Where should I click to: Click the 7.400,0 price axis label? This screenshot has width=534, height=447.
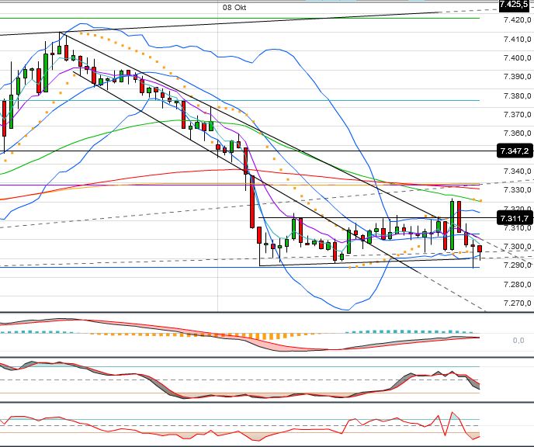(x=517, y=57)
